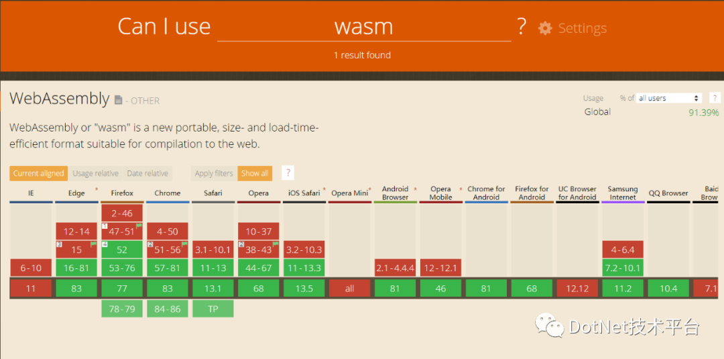Viewport: 724px width, 359px height.
Task: Select the Firefox 78-79 future cell
Action: [x=122, y=309]
